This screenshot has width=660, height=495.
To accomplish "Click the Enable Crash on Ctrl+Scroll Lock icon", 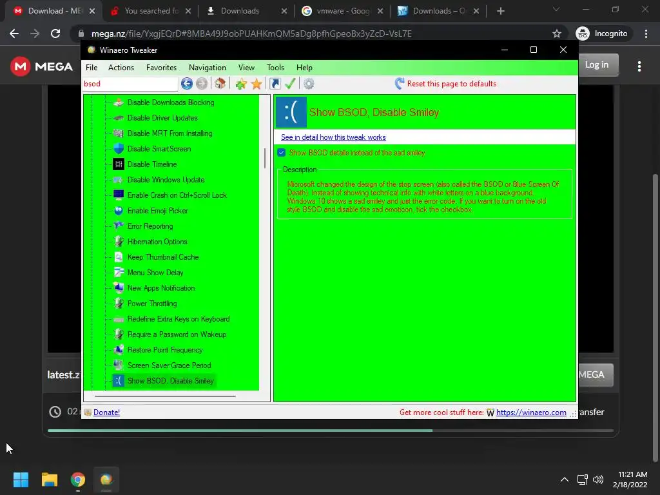I will 119,195.
